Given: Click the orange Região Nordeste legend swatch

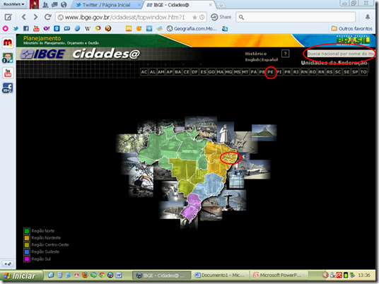Looking at the screenshot, I should (27, 238).
